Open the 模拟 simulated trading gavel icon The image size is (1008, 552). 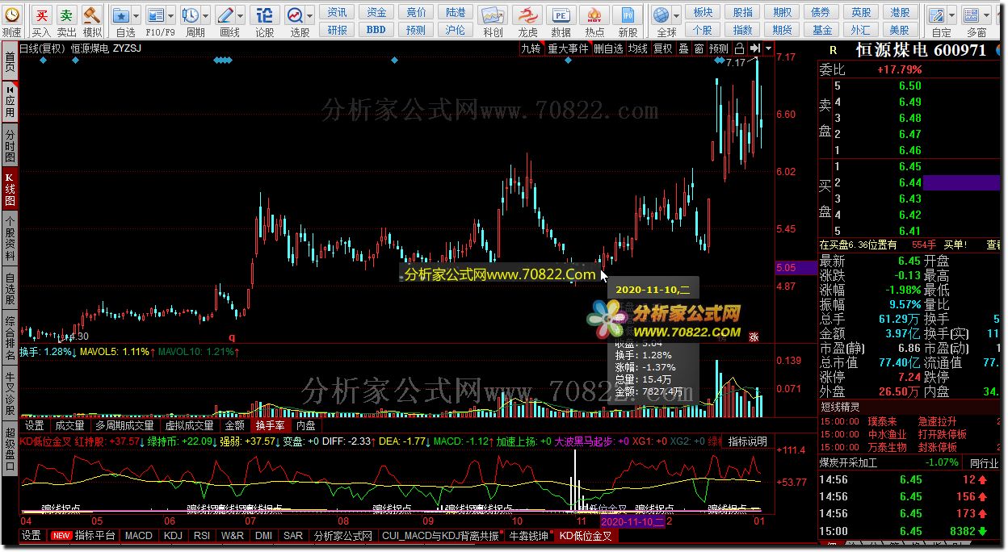[x=92, y=15]
